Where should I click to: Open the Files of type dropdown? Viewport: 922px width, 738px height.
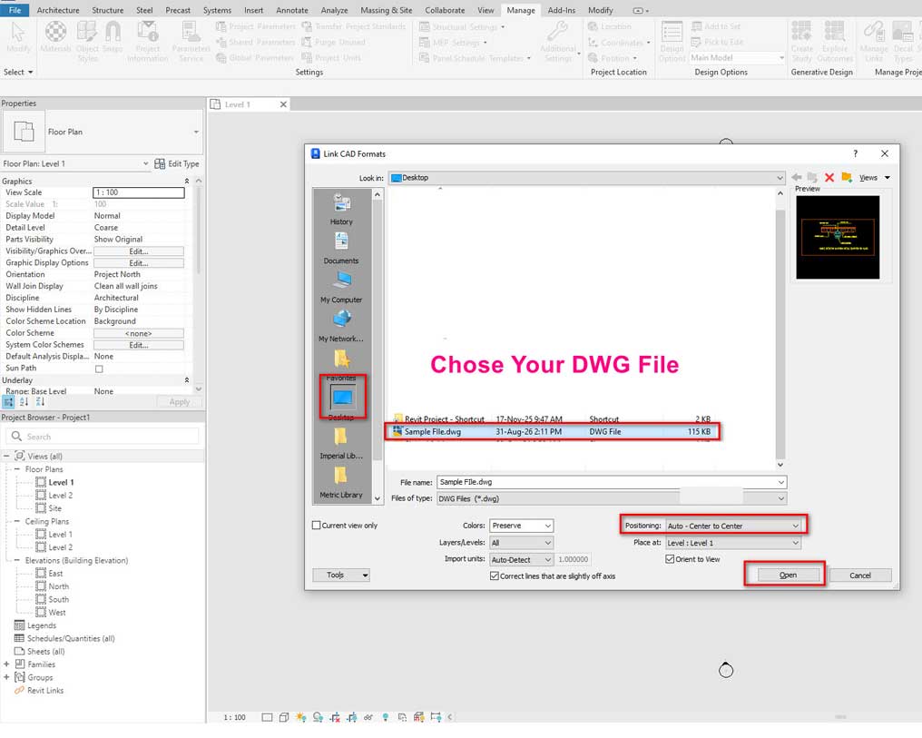[612, 498]
